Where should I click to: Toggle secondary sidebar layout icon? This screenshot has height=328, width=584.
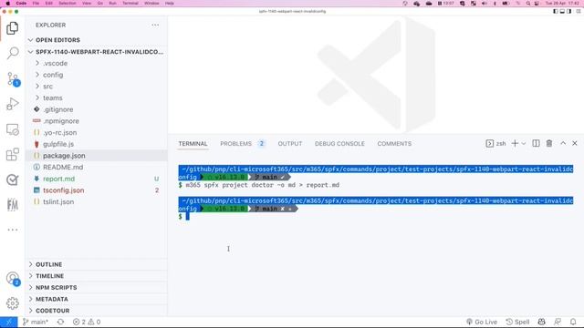click(x=569, y=12)
